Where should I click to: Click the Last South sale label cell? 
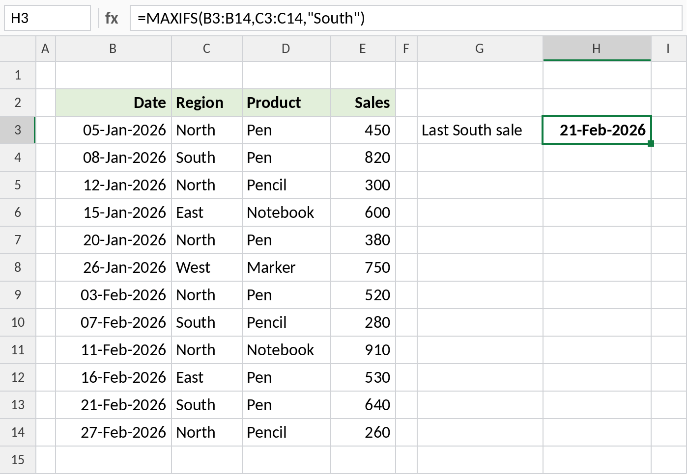[480, 130]
